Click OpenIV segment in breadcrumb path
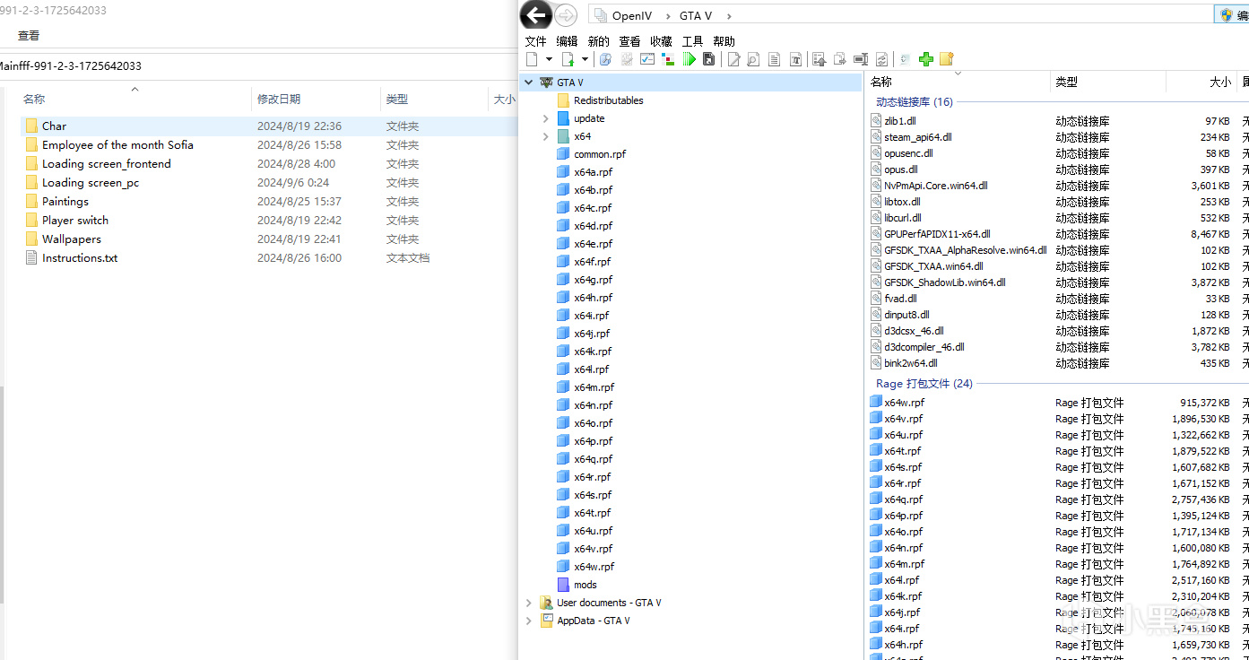The width and height of the screenshot is (1249, 660). 632,15
